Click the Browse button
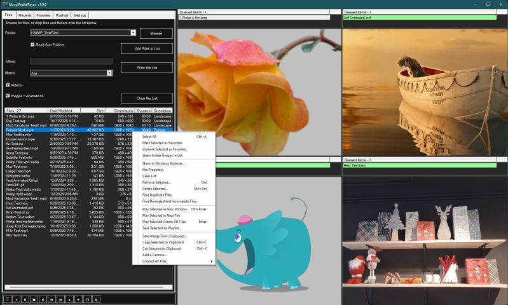The image size is (508, 305). (156, 33)
